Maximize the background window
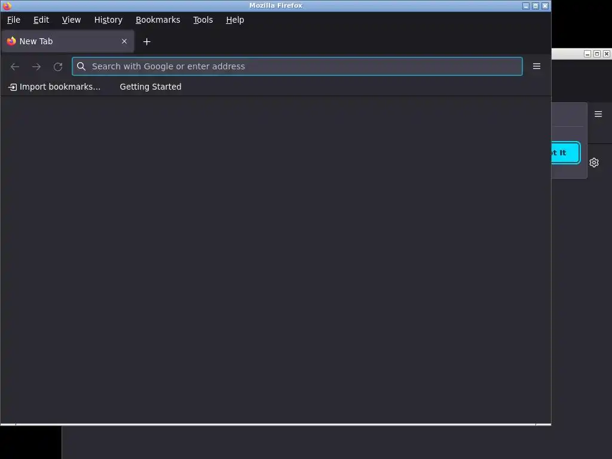Screen dimensions: 612x459 pos(597,54)
